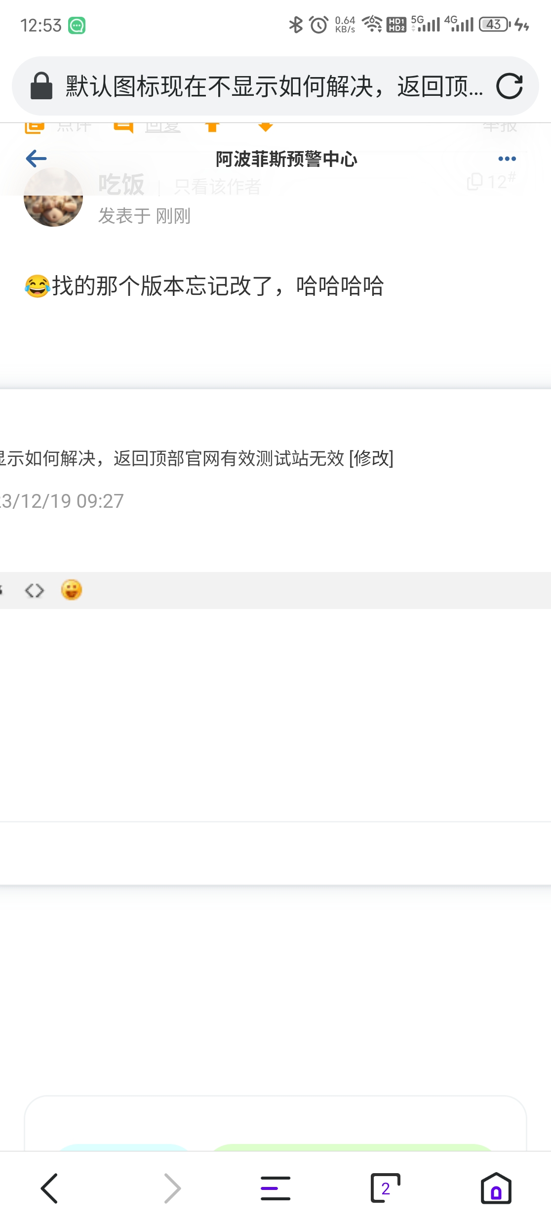
Task: Reload the page with the refresh icon
Action: click(510, 86)
